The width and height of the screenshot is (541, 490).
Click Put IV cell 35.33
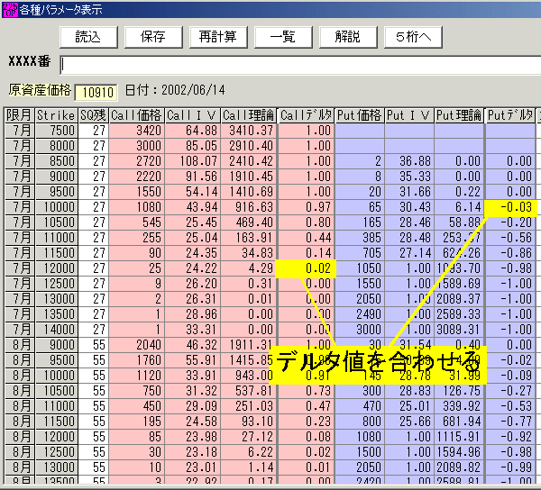409,177
